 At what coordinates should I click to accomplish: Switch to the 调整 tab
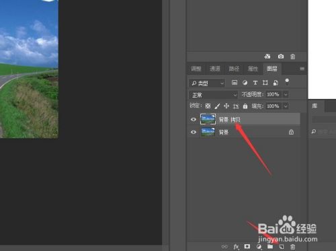pyautogui.click(x=196, y=69)
